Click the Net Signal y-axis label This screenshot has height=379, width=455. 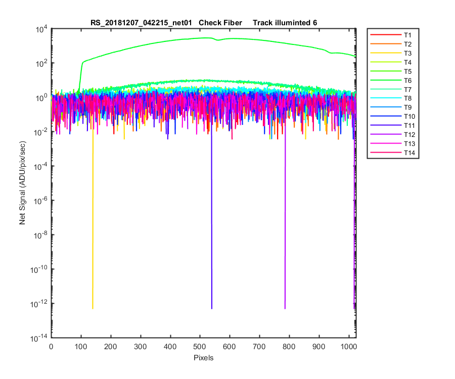[x=22, y=183]
